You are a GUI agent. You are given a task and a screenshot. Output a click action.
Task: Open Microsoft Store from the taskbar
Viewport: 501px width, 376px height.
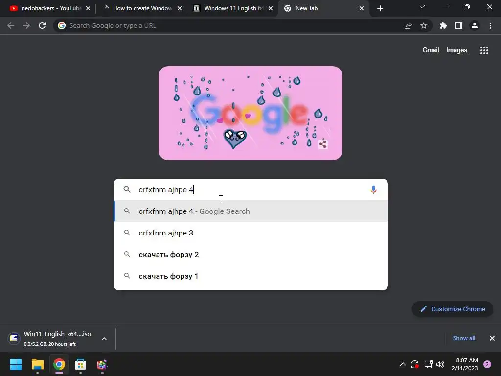pos(80,364)
